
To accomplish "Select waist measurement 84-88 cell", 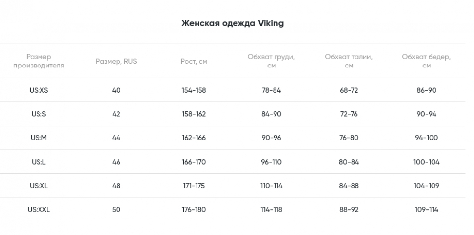I will tap(349, 186).
